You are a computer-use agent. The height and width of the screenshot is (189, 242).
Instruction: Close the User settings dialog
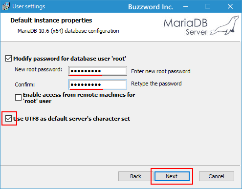click(230, 6)
